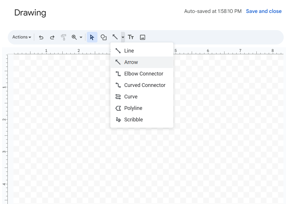The width and height of the screenshot is (286, 204).
Task: Click the Undo arrow icon
Action: tap(41, 37)
